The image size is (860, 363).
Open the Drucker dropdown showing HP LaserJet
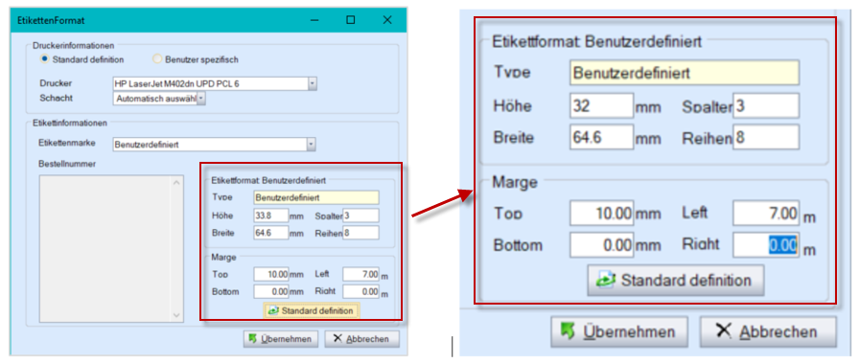click(x=313, y=83)
